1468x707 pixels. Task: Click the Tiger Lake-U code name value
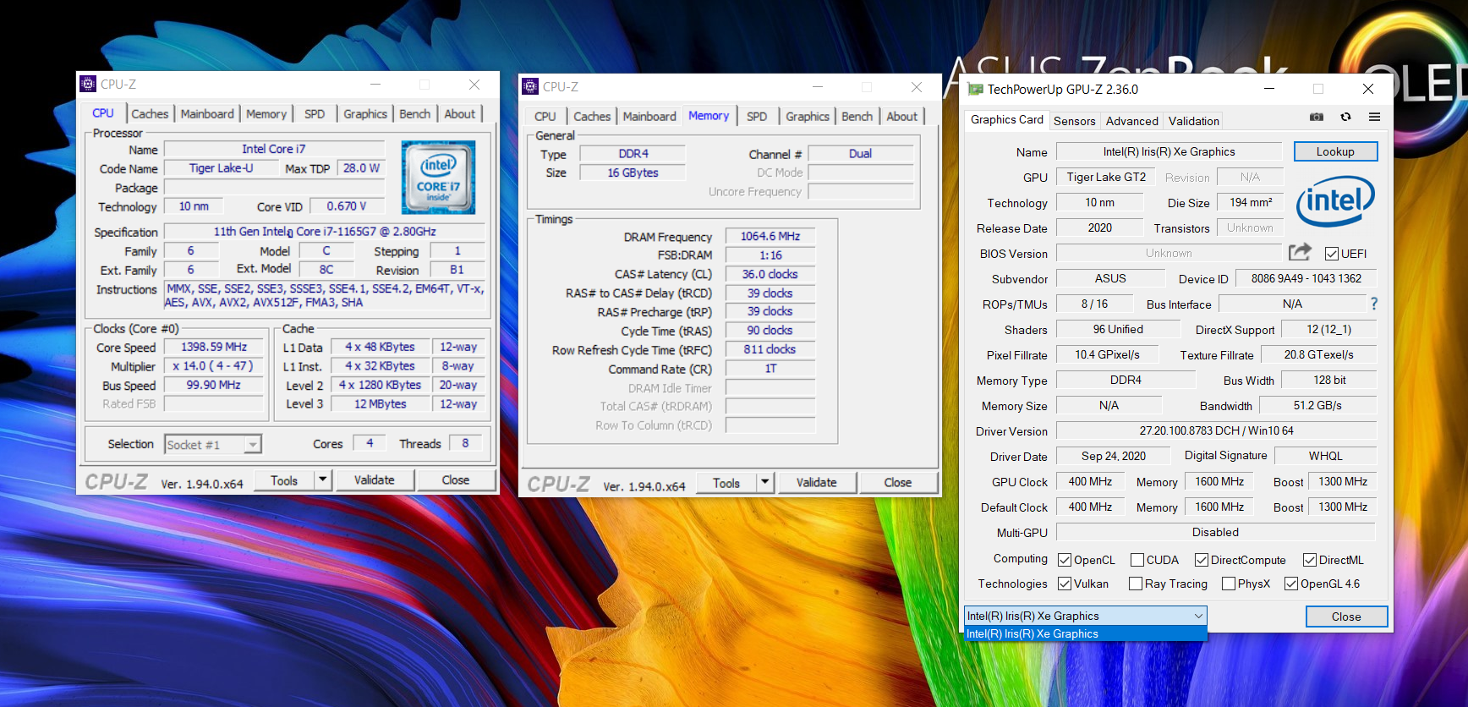[221, 167]
